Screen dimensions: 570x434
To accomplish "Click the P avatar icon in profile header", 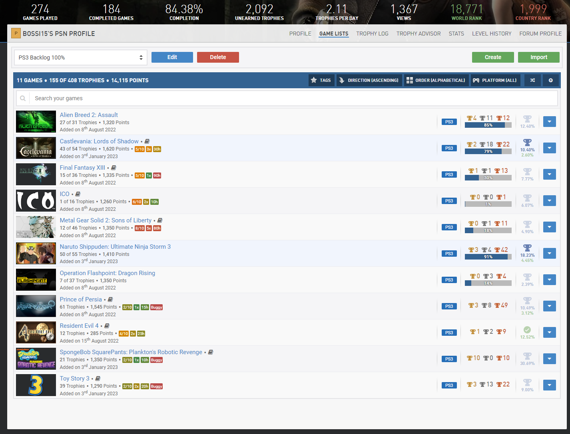I will tap(16, 34).
